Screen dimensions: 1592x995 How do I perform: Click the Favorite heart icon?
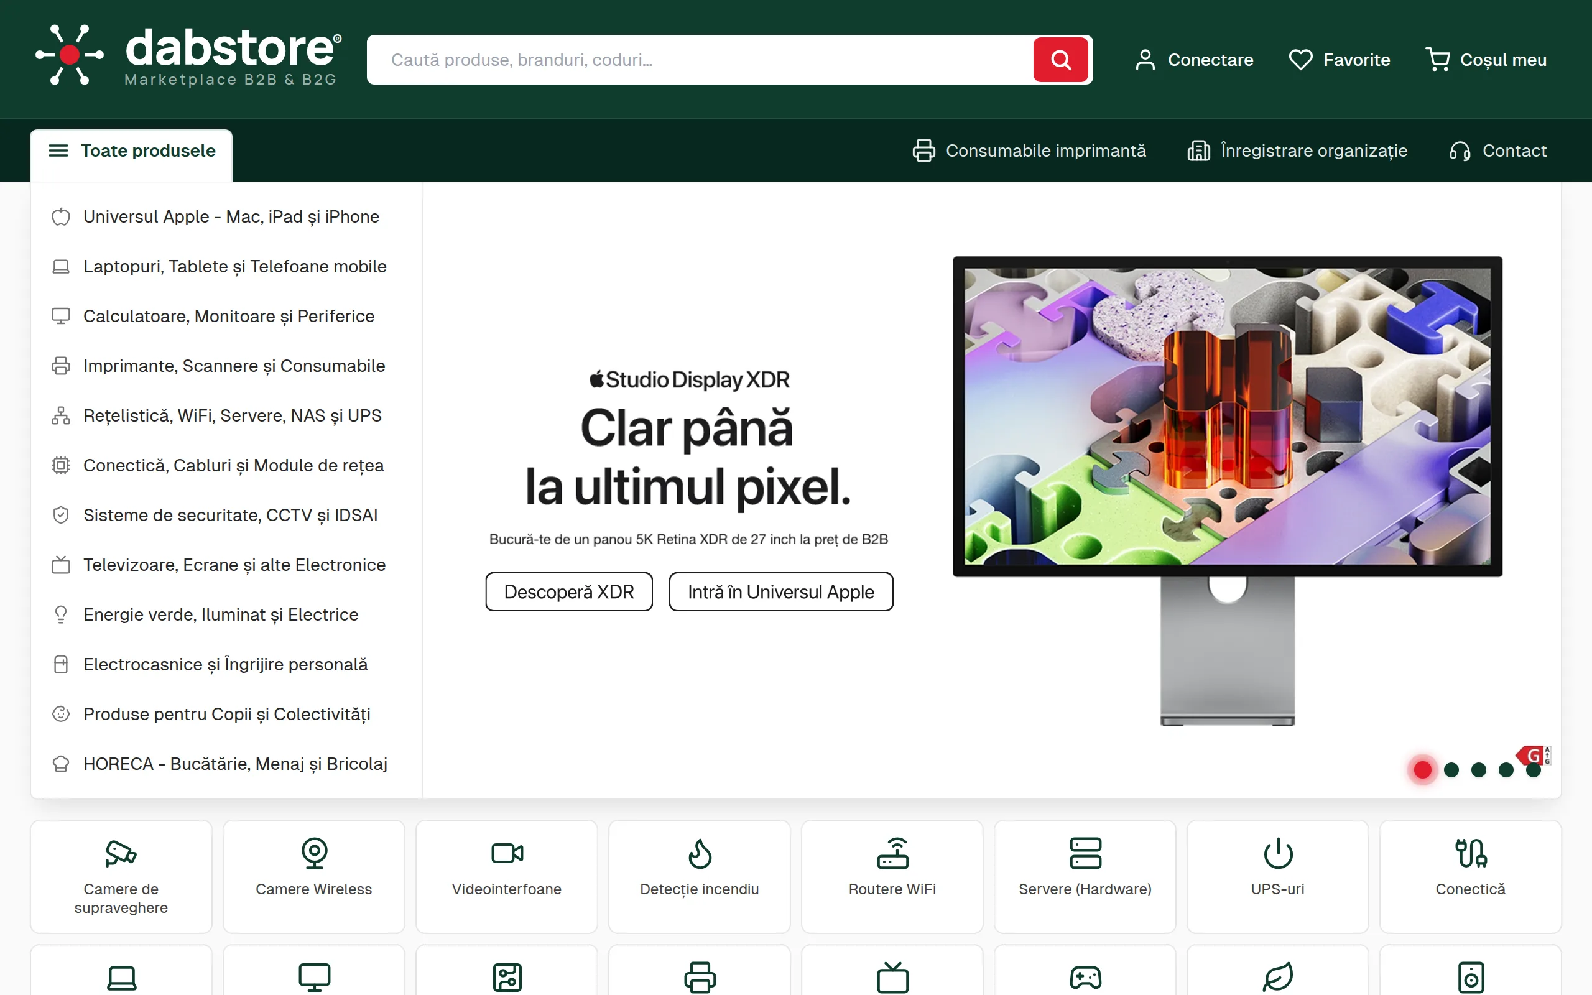(1300, 60)
